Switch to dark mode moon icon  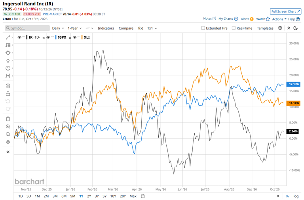295,28
